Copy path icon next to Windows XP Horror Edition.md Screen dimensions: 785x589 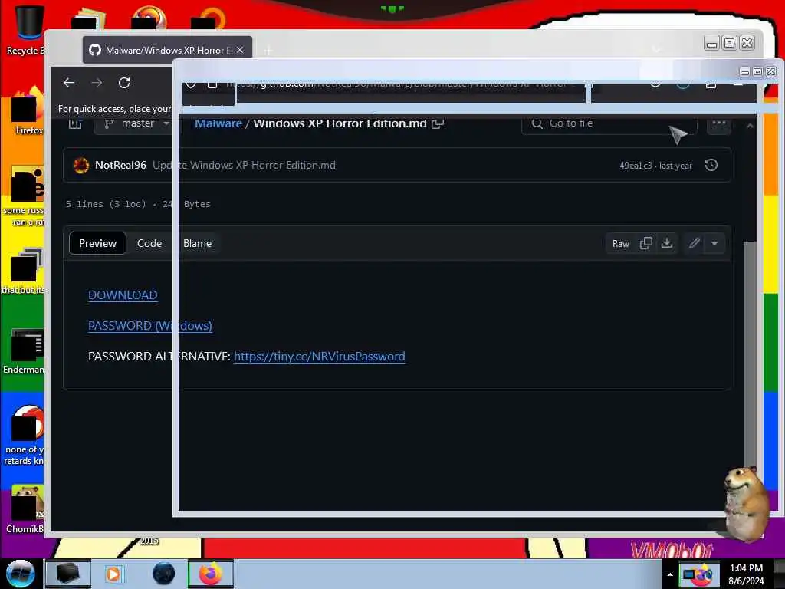tap(438, 123)
